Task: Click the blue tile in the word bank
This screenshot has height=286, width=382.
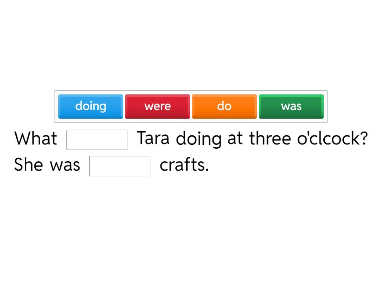Action: click(x=91, y=106)
